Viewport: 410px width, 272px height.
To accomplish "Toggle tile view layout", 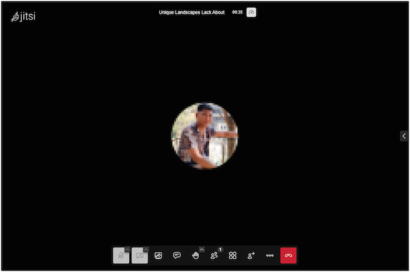I will (x=233, y=256).
